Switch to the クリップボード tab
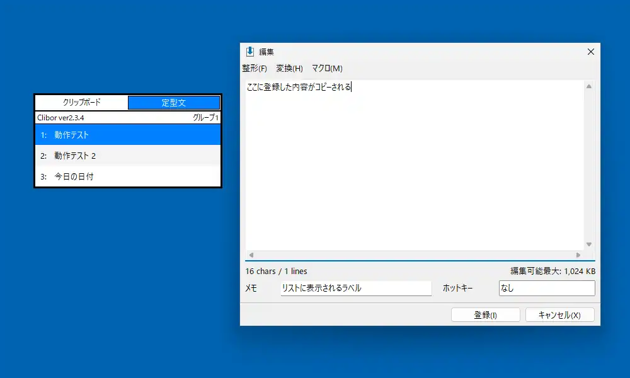This screenshot has width=630, height=378. point(81,102)
